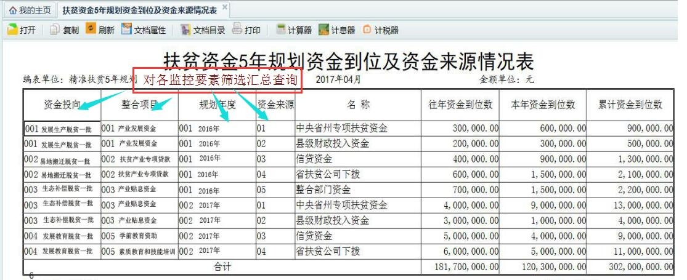Open the Interest Calculator (计息器) icon
The height and width of the screenshot is (280, 687).
point(324,30)
